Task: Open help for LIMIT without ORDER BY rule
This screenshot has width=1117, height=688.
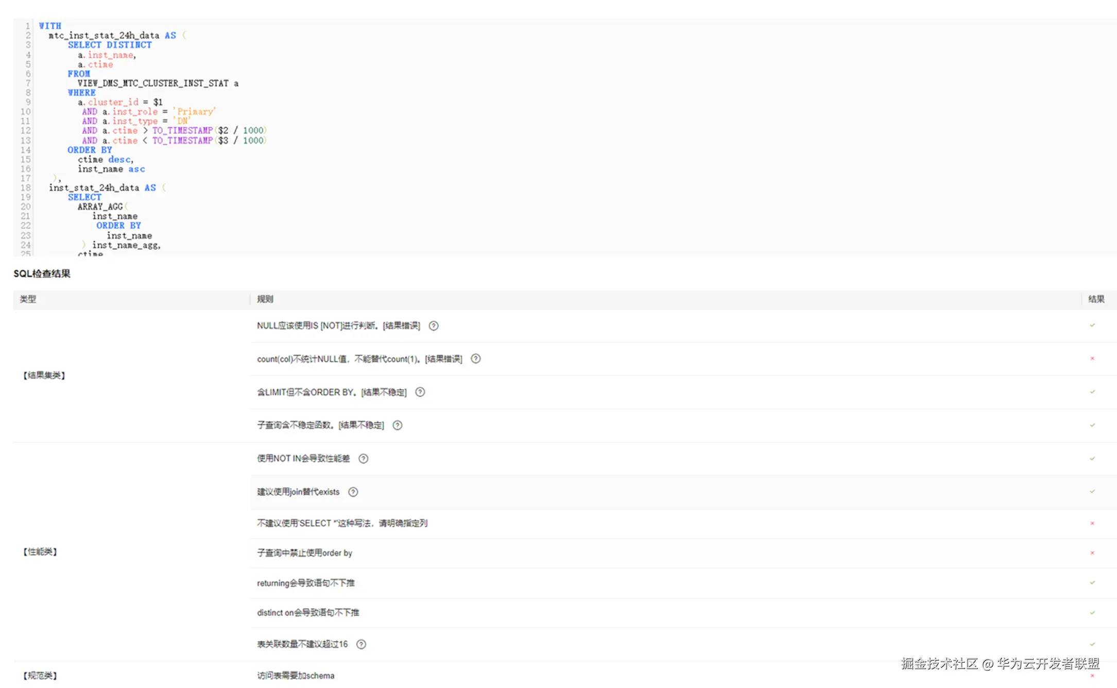Action: (420, 392)
